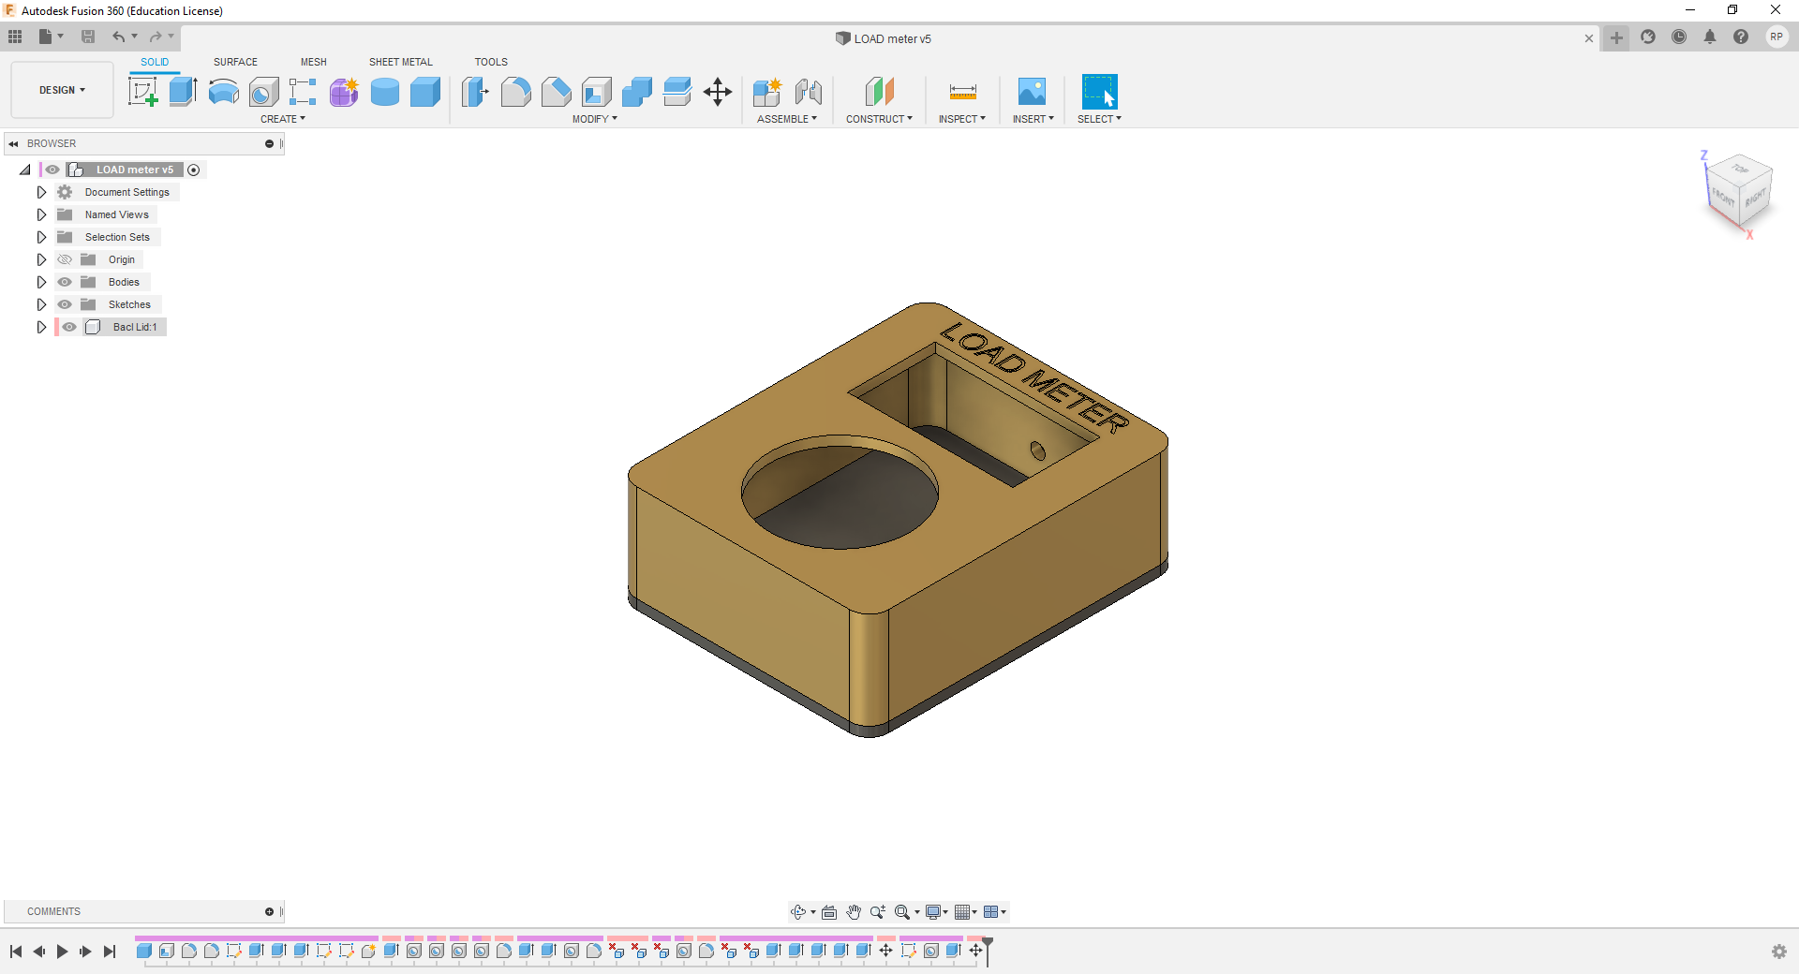Select the Chamfer tool

pos(556,92)
